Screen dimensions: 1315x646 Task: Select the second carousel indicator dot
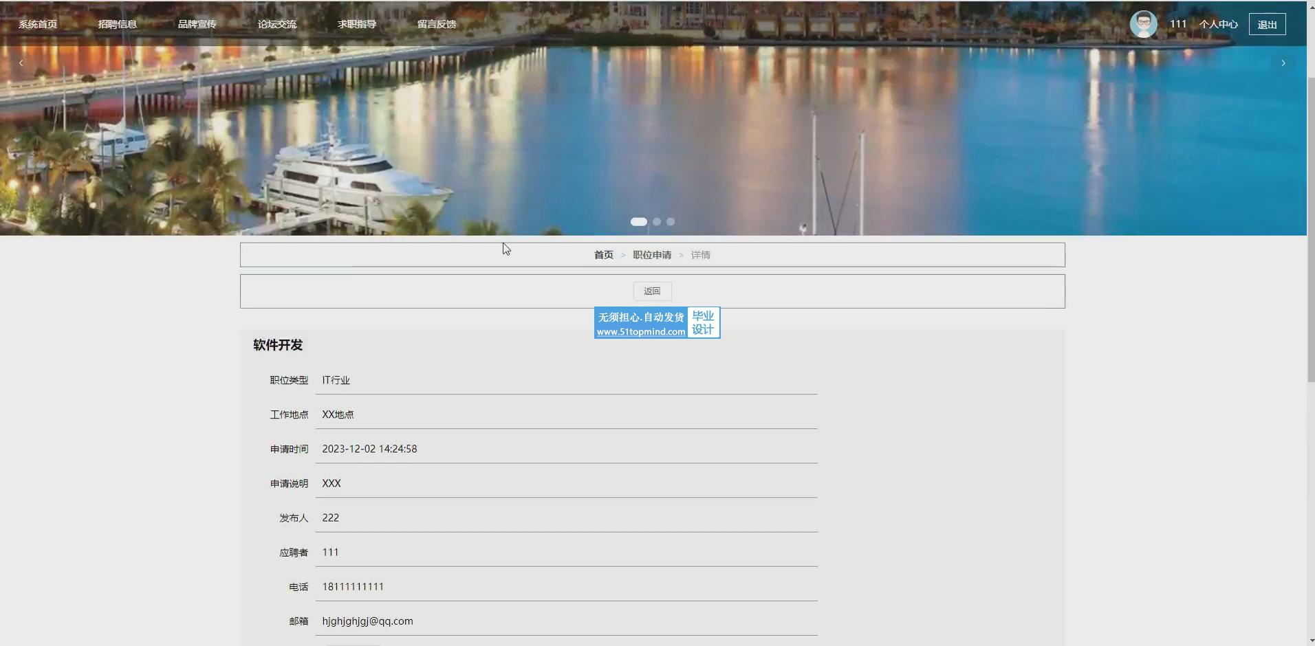click(x=657, y=222)
